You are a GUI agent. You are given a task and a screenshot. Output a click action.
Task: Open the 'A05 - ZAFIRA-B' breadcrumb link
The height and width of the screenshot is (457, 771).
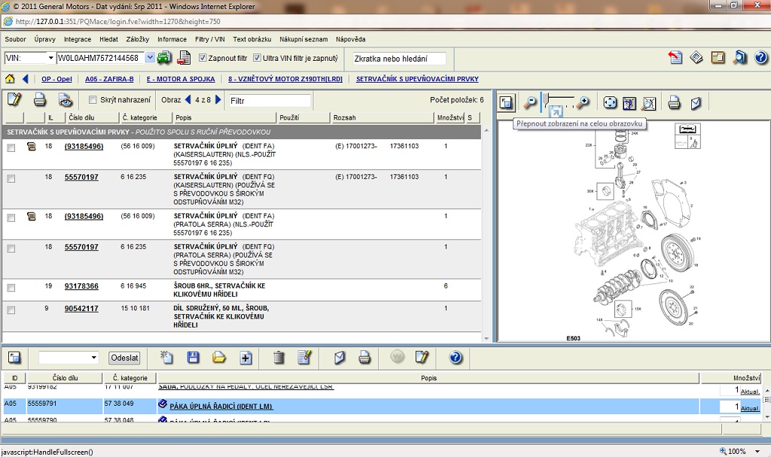pos(109,79)
